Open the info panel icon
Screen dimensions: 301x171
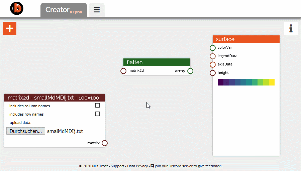(291, 28)
